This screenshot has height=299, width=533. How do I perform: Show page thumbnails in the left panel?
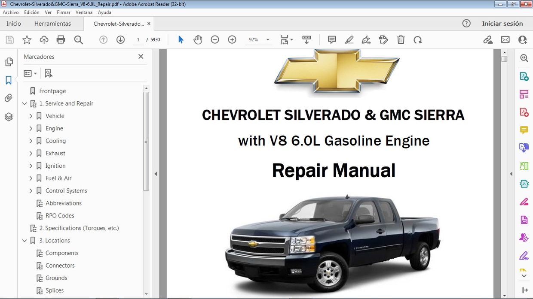point(9,61)
